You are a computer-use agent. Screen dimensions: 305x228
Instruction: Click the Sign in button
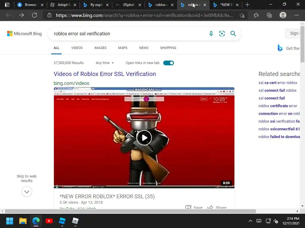click(293, 33)
